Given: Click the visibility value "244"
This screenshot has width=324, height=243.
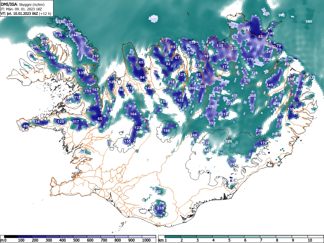Looking at the screenshot, I should (x=74, y=35).
